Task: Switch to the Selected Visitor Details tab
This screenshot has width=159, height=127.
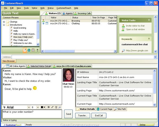Action: (39, 66)
